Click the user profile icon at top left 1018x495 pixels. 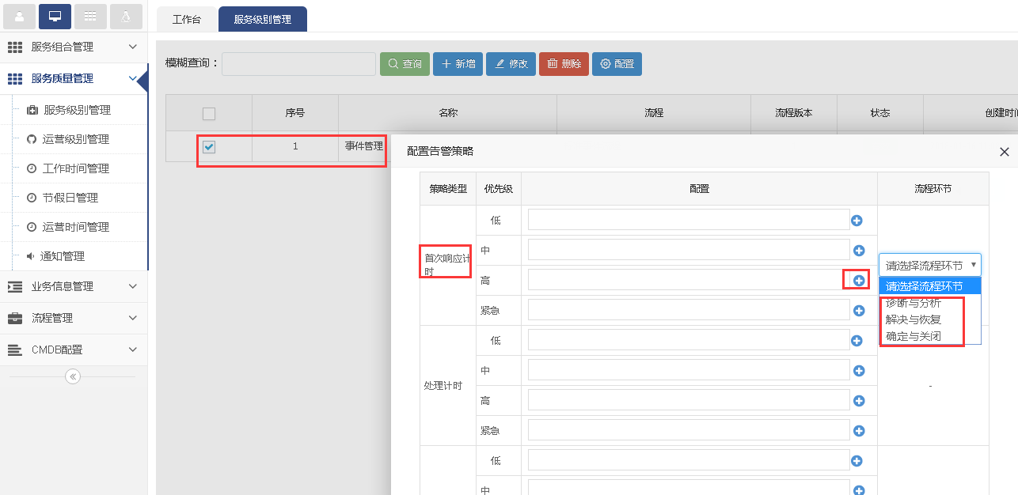point(19,16)
